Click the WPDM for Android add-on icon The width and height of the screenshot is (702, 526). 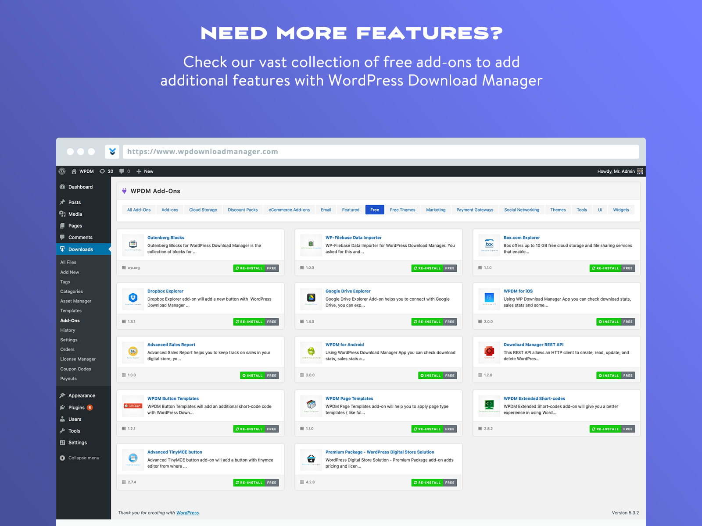(x=311, y=352)
